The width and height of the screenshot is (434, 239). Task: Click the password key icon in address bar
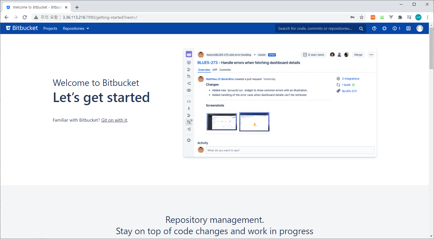(x=352, y=17)
